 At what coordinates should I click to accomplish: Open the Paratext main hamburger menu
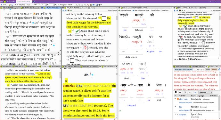click(1, 2)
